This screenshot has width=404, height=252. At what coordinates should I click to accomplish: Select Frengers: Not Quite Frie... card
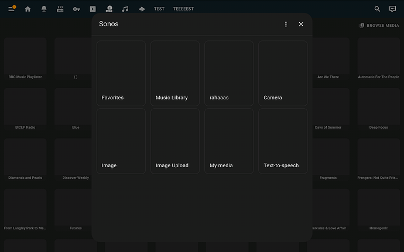(x=378, y=160)
